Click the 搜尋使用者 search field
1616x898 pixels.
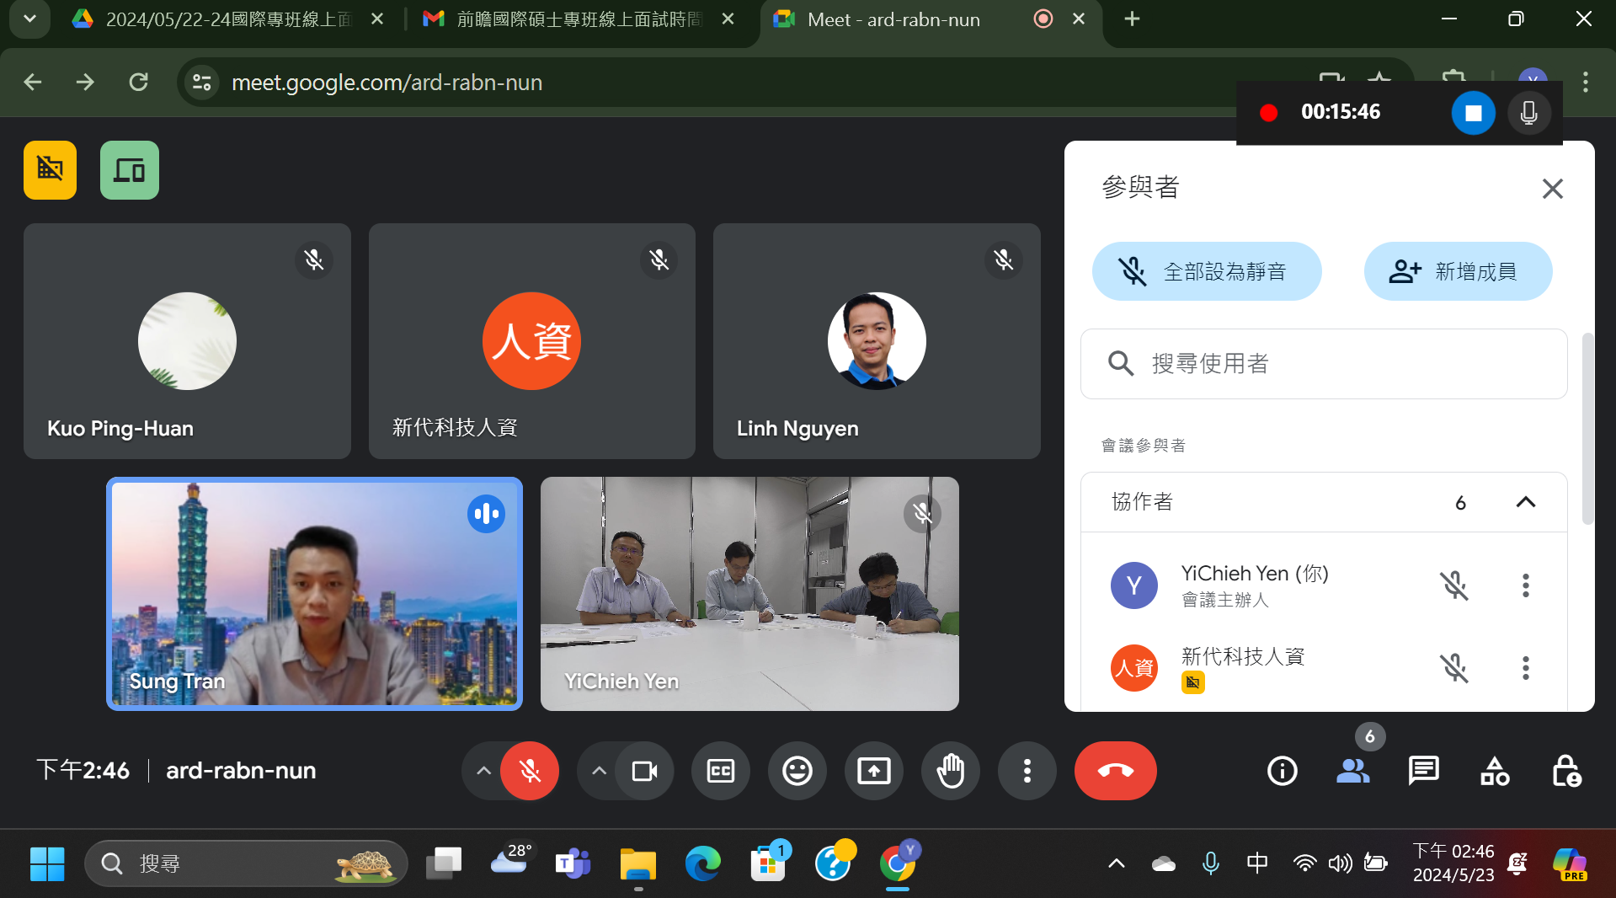1339,364
